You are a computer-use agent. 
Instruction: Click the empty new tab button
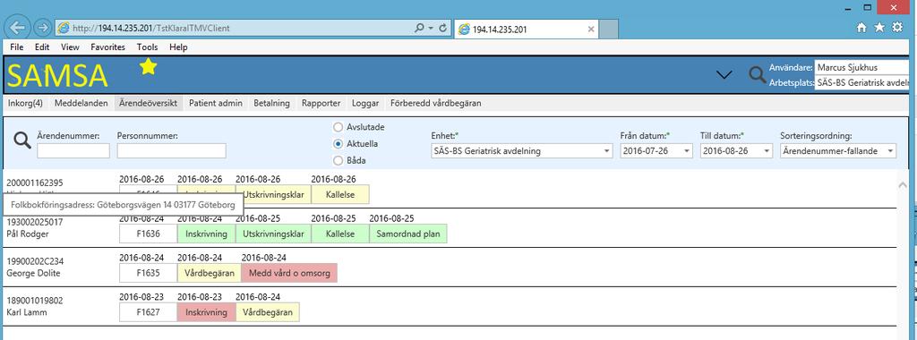pyautogui.click(x=609, y=29)
